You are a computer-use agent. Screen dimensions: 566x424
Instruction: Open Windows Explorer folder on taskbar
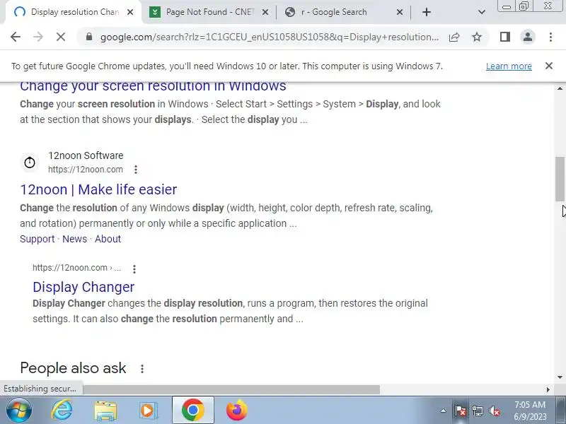pos(105,411)
